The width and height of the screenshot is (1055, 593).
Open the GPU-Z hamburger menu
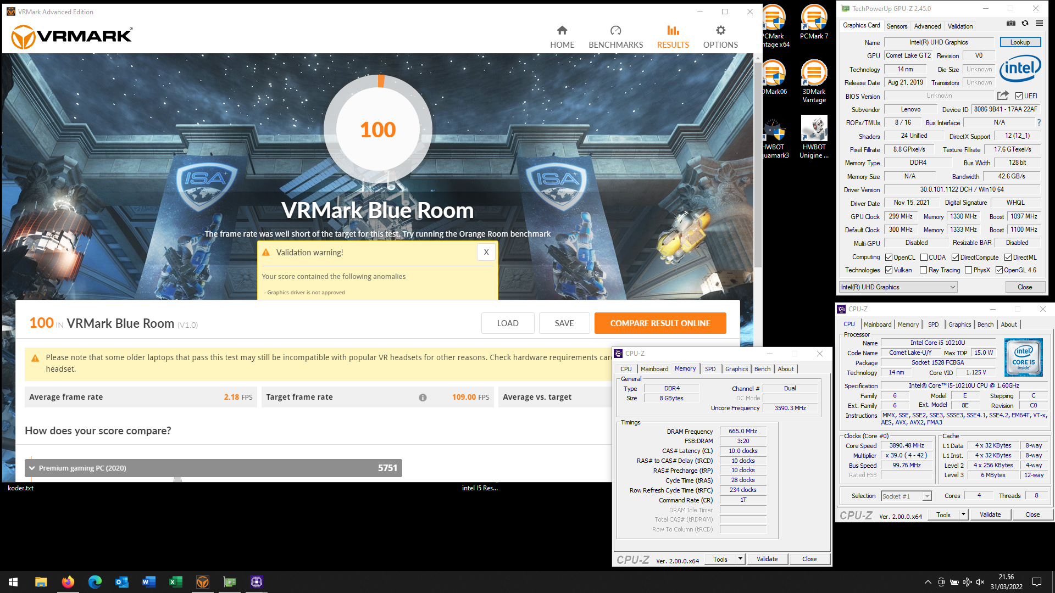coord(1039,24)
